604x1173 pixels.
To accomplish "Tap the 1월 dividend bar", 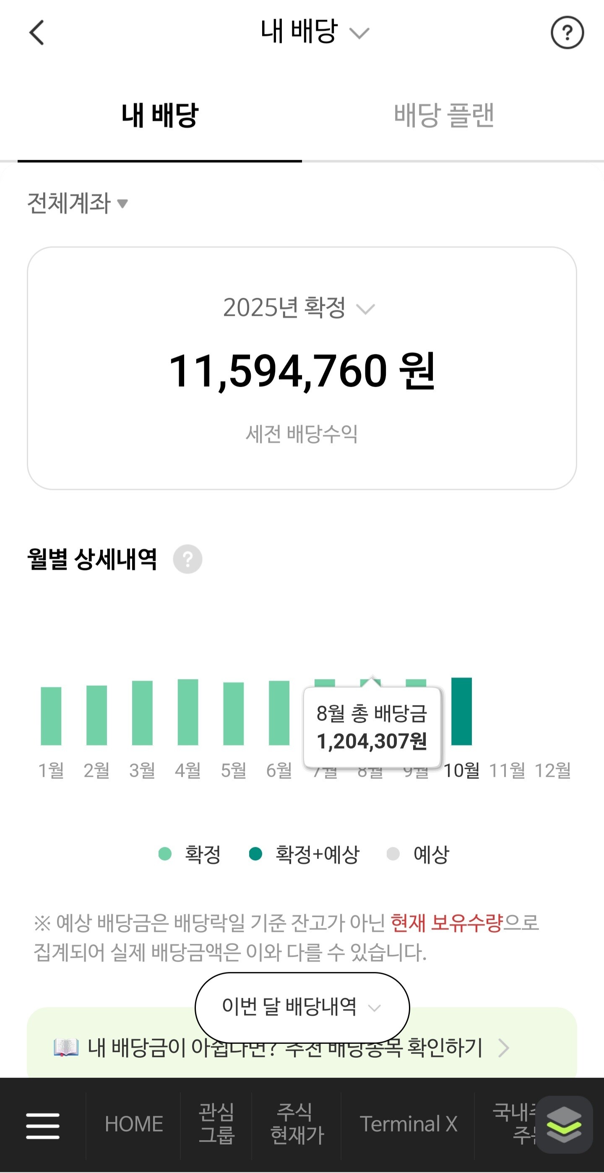I will pos(51,716).
